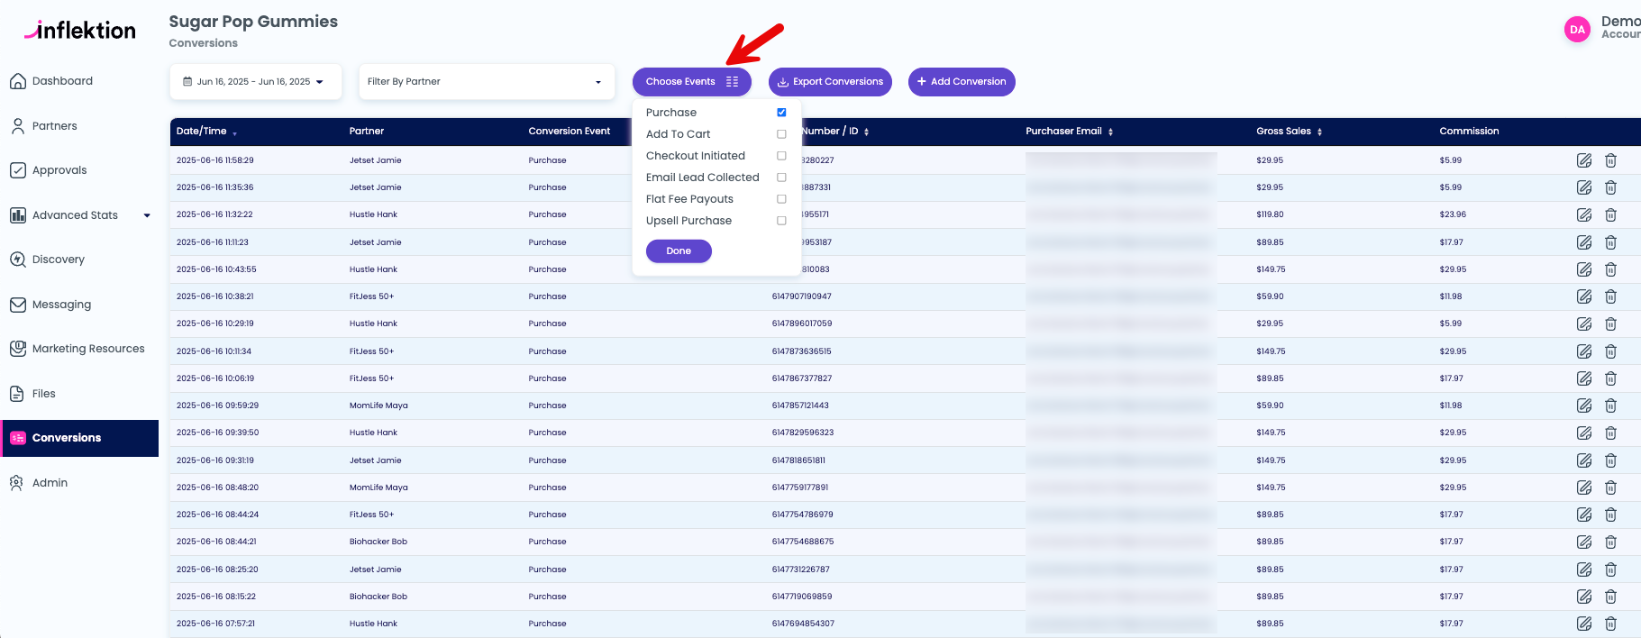Click Biohacker Bob in the 08:44:21 row
Screen dimensions: 1641x638
[x=378, y=542]
